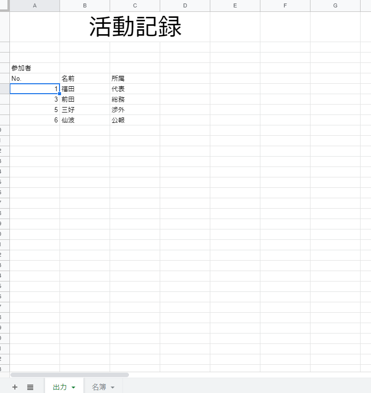
Task: Select the cell containing number 5
Action: (35, 110)
